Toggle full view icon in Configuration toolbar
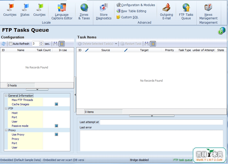 pyautogui.click(x=62, y=44)
